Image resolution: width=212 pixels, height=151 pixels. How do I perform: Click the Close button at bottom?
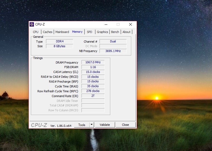[x=125, y=125]
